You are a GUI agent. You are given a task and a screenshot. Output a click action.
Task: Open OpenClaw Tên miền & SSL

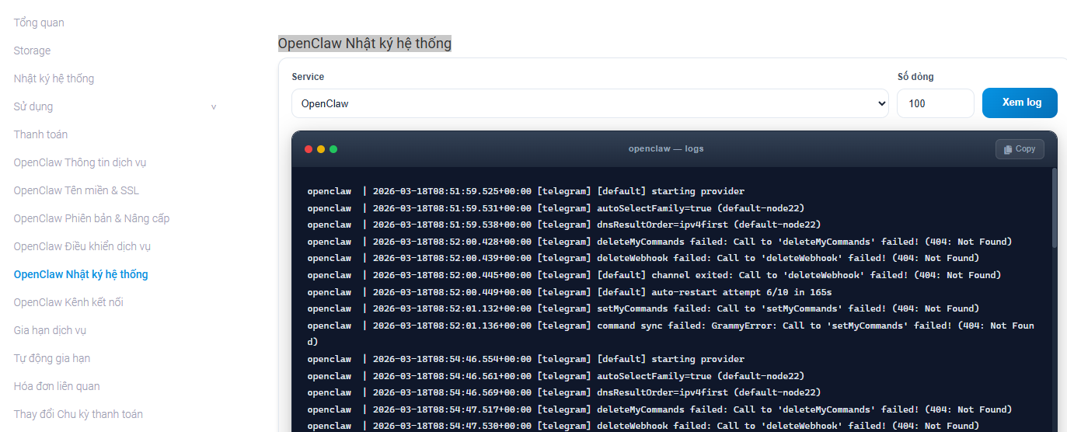coord(76,190)
